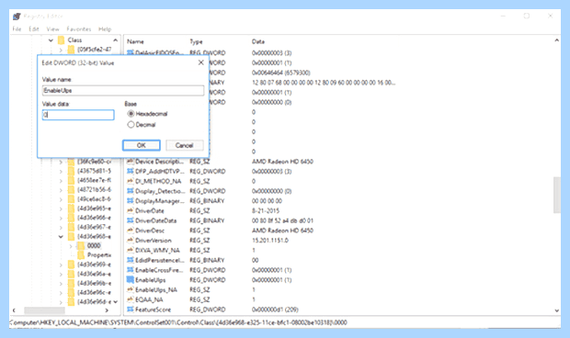
Task: Expand the {4d36e965-e key
Action: coord(61,208)
